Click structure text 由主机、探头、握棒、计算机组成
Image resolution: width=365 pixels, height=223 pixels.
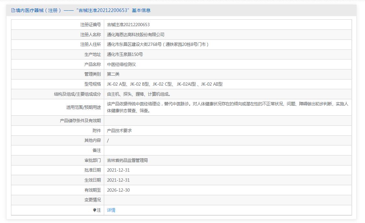coord(139,94)
